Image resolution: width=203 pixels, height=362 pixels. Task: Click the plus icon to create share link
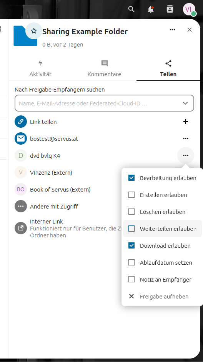tap(185, 122)
